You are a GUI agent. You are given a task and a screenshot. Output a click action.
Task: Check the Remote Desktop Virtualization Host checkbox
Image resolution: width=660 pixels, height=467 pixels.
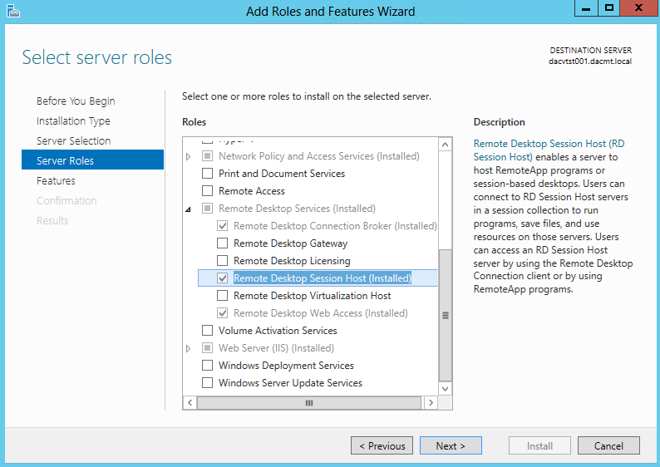[x=222, y=296]
